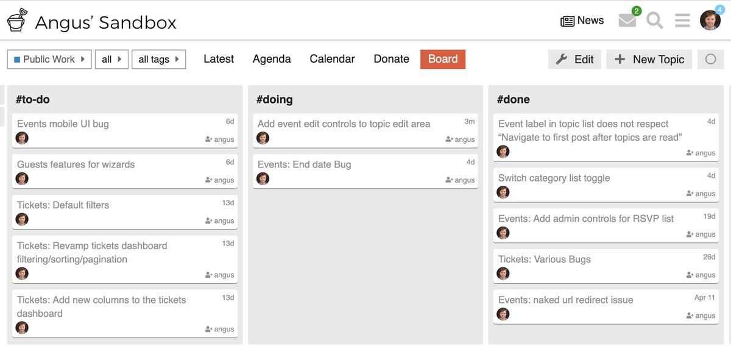Click the blue Public Work category color square

pyautogui.click(x=17, y=60)
